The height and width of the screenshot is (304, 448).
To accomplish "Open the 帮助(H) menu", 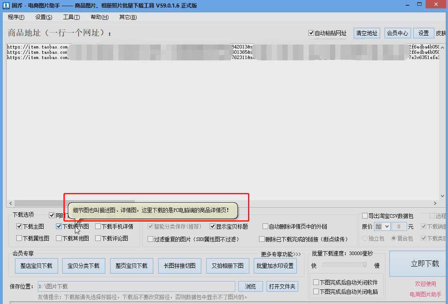I will click(x=99, y=17).
